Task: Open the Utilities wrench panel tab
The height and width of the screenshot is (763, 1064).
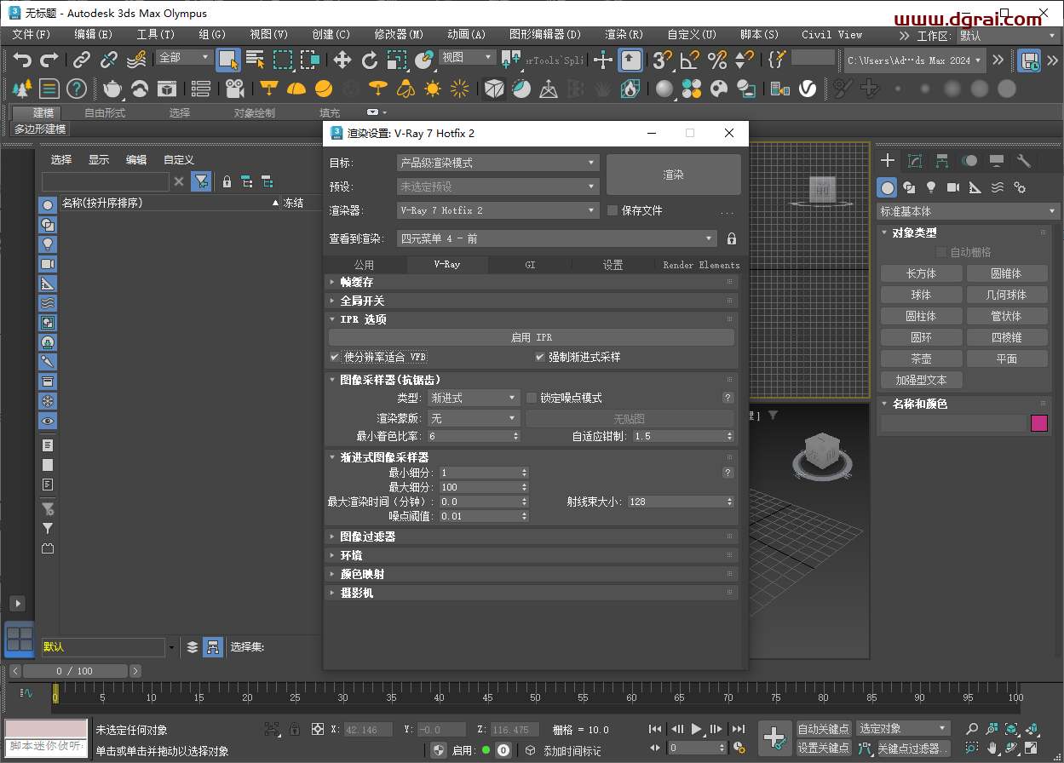Action: (1024, 160)
